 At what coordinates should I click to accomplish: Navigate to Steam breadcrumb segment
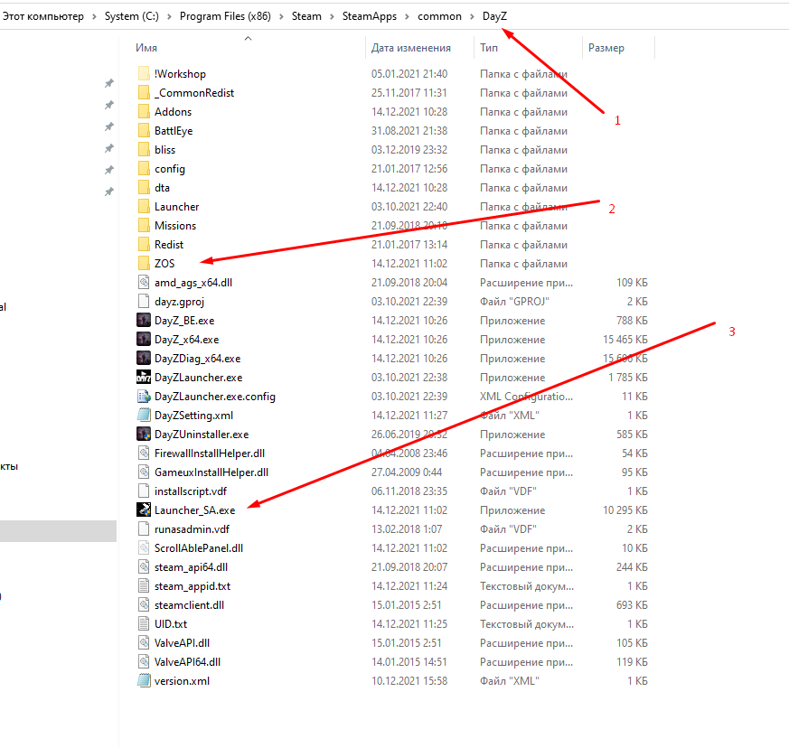[x=306, y=16]
